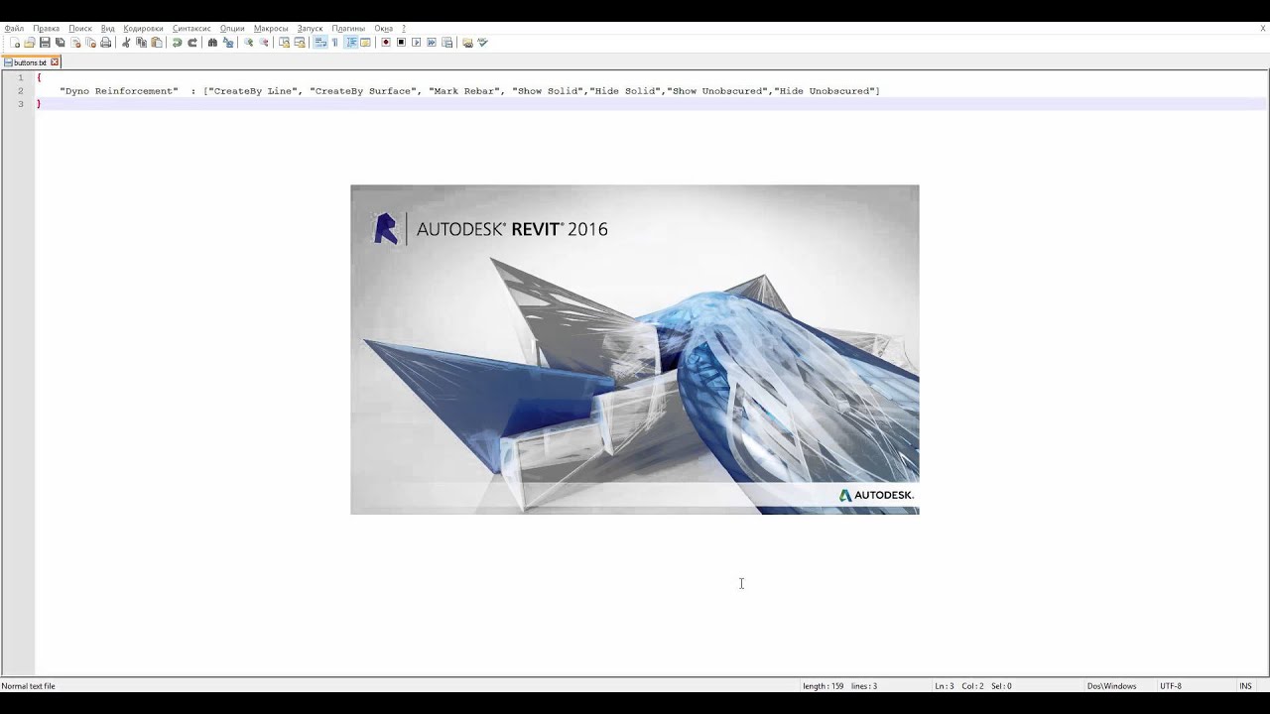Toggle synchronized vertical scrolling icon

pos(284,43)
